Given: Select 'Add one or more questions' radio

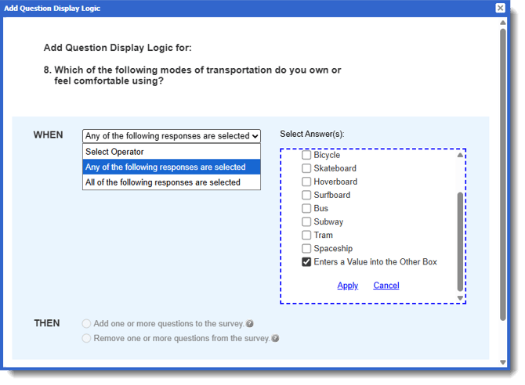Looking at the screenshot, I should point(86,324).
